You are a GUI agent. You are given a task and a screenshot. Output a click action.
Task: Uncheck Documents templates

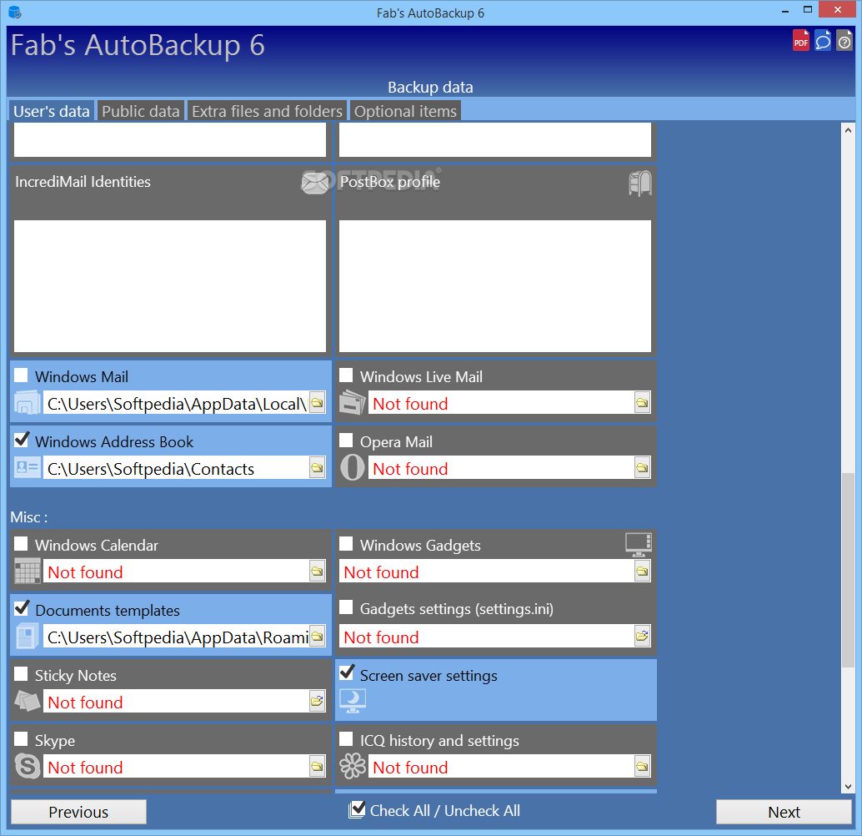[22, 608]
